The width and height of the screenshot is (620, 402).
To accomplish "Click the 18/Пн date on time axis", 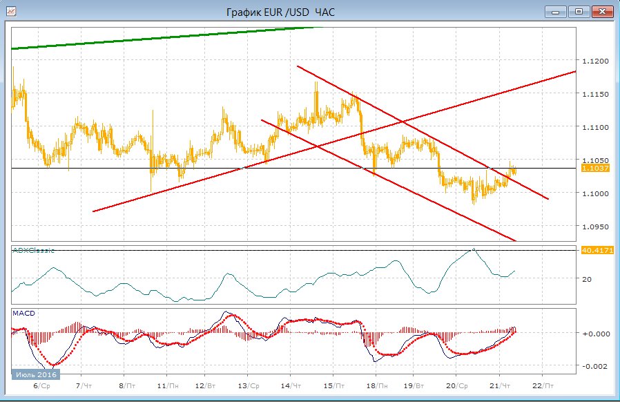I will (375, 385).
